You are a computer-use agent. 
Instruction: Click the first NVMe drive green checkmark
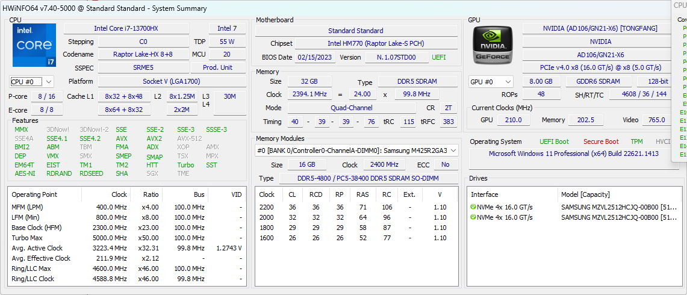[x=473, y=207]
